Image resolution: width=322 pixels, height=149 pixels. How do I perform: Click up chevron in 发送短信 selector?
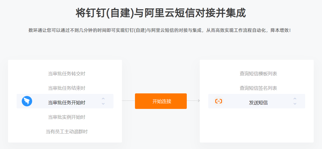click(x=295, y=99)
